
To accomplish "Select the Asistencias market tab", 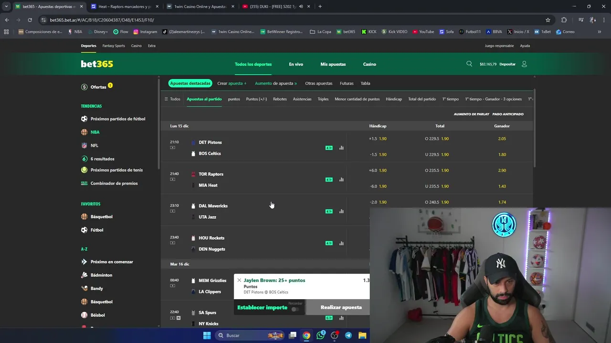I will (302, 99).
